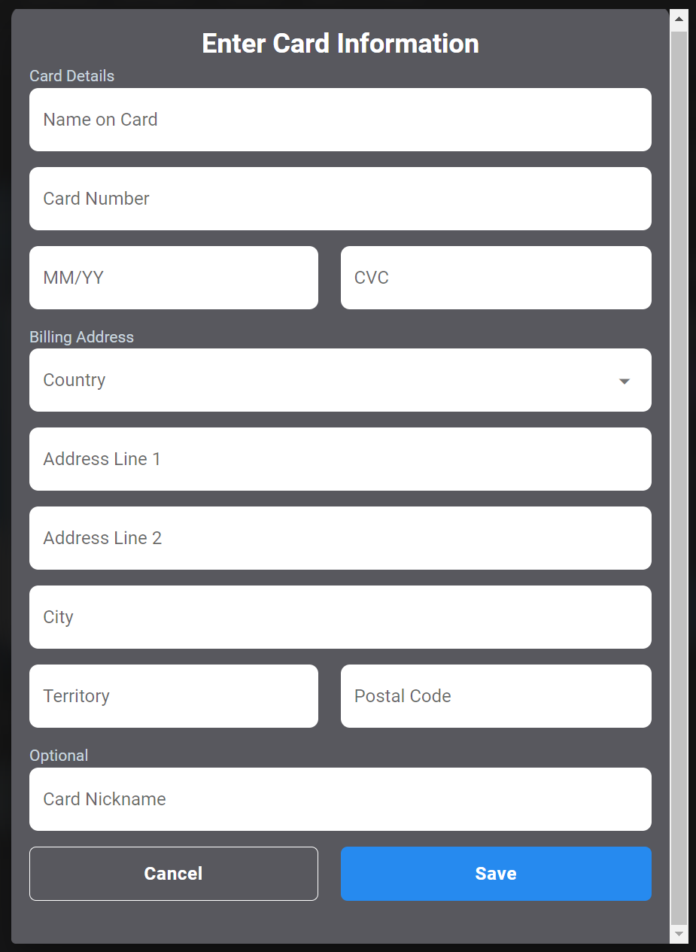Click the vertical scrollbar thumb
696x952 pixels.
679,476
